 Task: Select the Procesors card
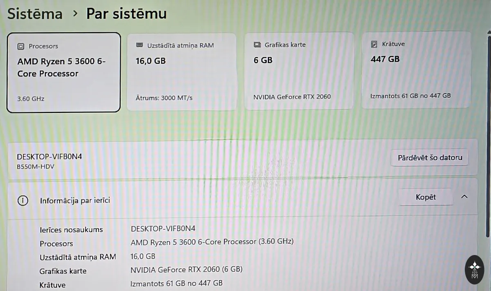coord(64,72)
